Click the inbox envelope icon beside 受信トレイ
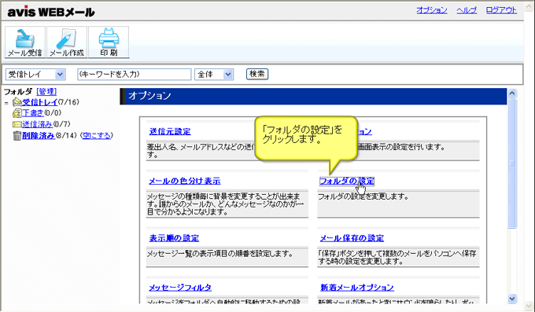 point(17,102)
